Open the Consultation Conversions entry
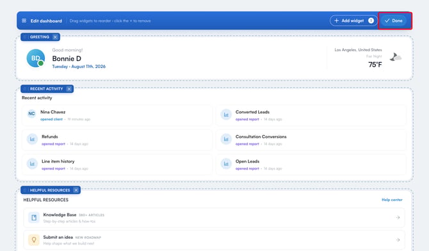 (x=311, y=140)
